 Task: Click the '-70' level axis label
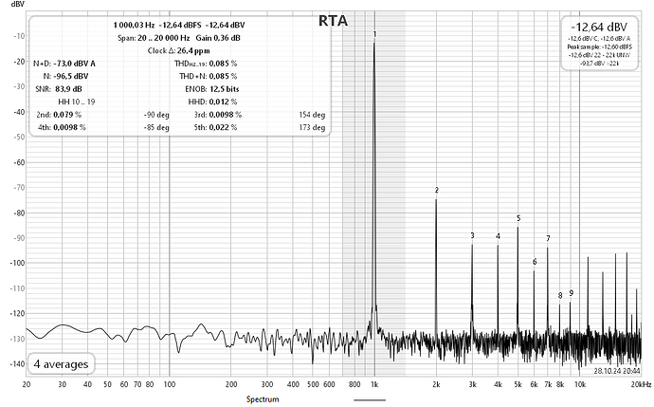pyautogui.click(x=19, y=188)
